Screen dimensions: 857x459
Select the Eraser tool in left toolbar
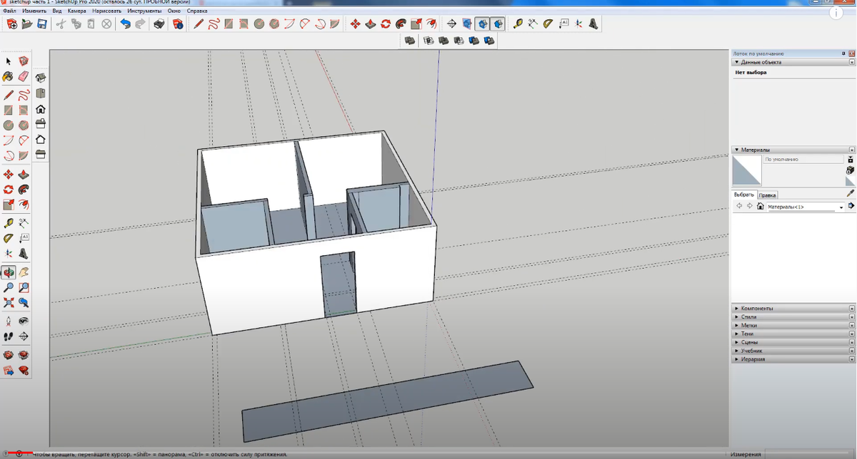click(24, 76)
